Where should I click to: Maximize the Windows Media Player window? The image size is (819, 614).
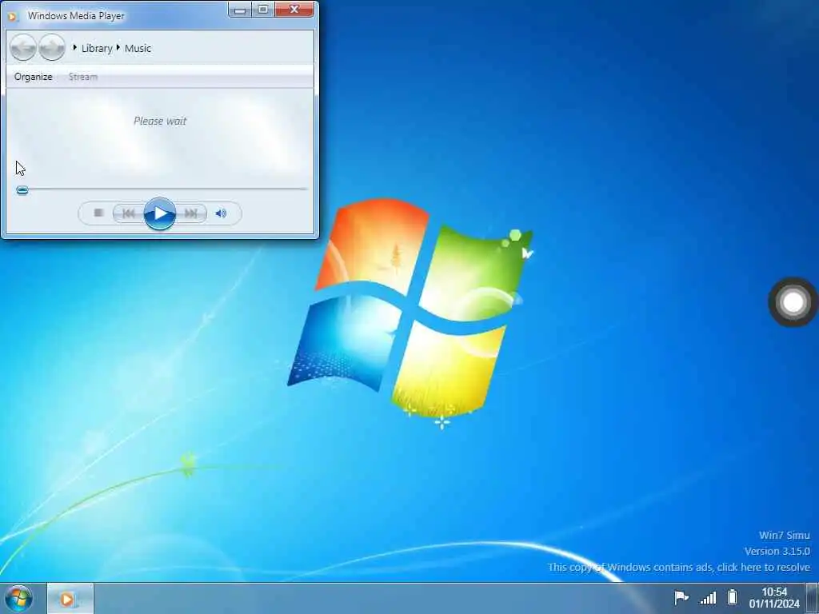[x=263, y=10]
